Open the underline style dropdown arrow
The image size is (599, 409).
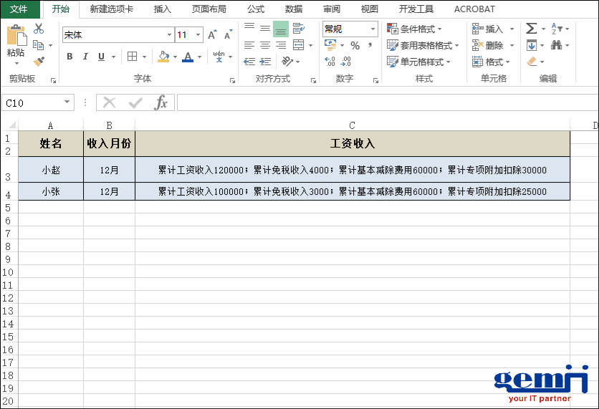click(x=114, y=57)
